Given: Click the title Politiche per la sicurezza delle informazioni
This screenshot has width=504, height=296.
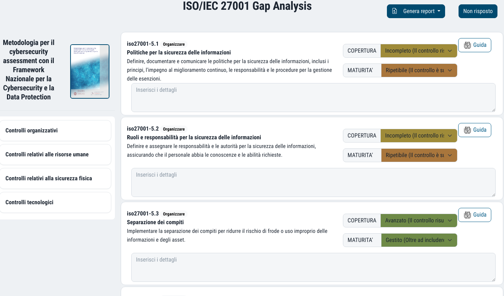Looking at the screenshot, I should [179, 53].
